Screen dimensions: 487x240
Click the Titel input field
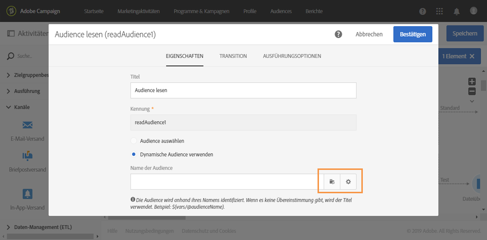tap(243, 90)
